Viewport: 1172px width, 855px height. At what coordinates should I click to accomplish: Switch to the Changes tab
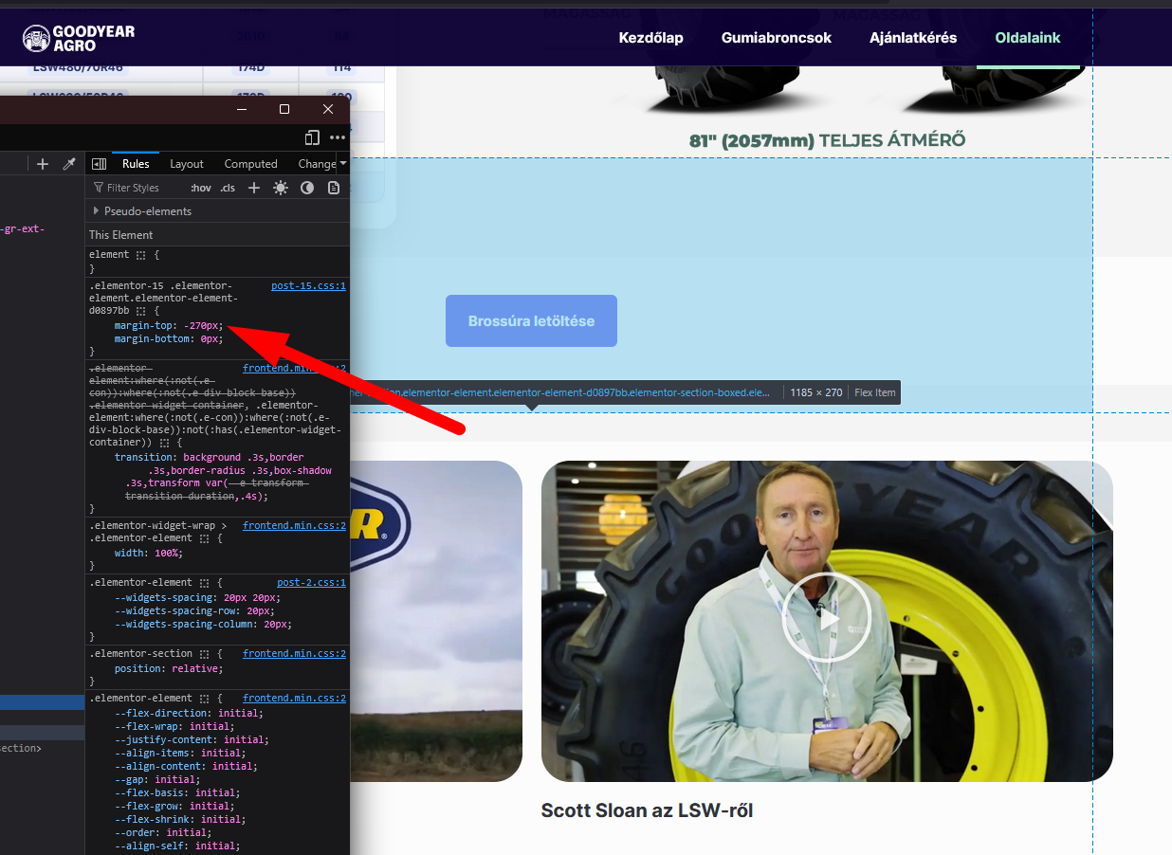click(x=318, y=164)
